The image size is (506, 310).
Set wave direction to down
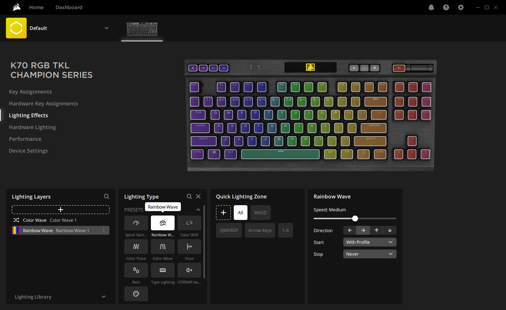pos(390,230)
